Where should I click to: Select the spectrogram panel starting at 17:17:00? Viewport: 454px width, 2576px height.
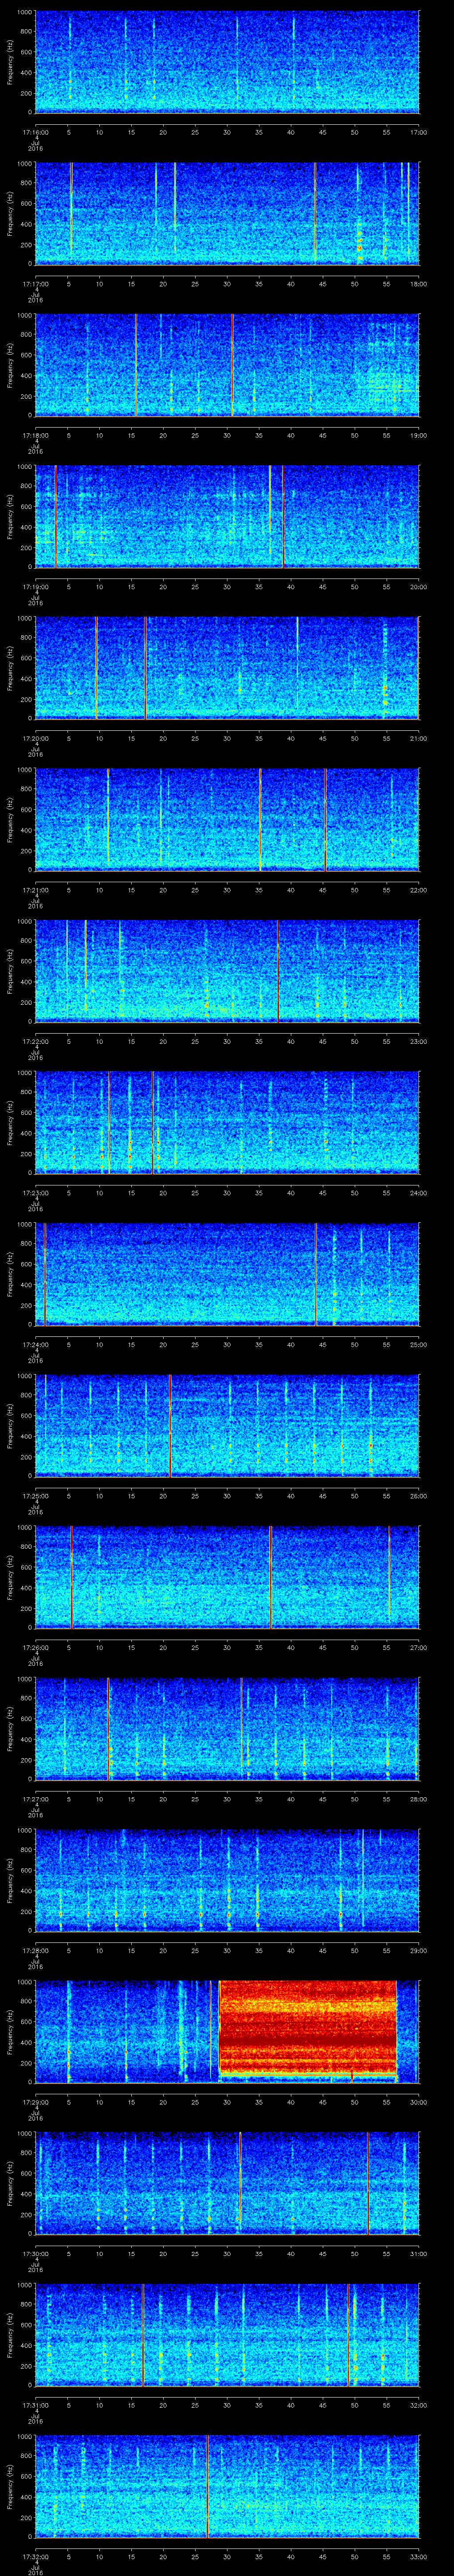(x=227, y=214)
